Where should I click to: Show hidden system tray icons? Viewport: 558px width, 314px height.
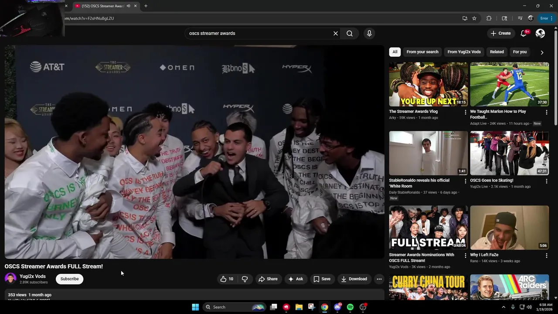click(x=504, y=307)
